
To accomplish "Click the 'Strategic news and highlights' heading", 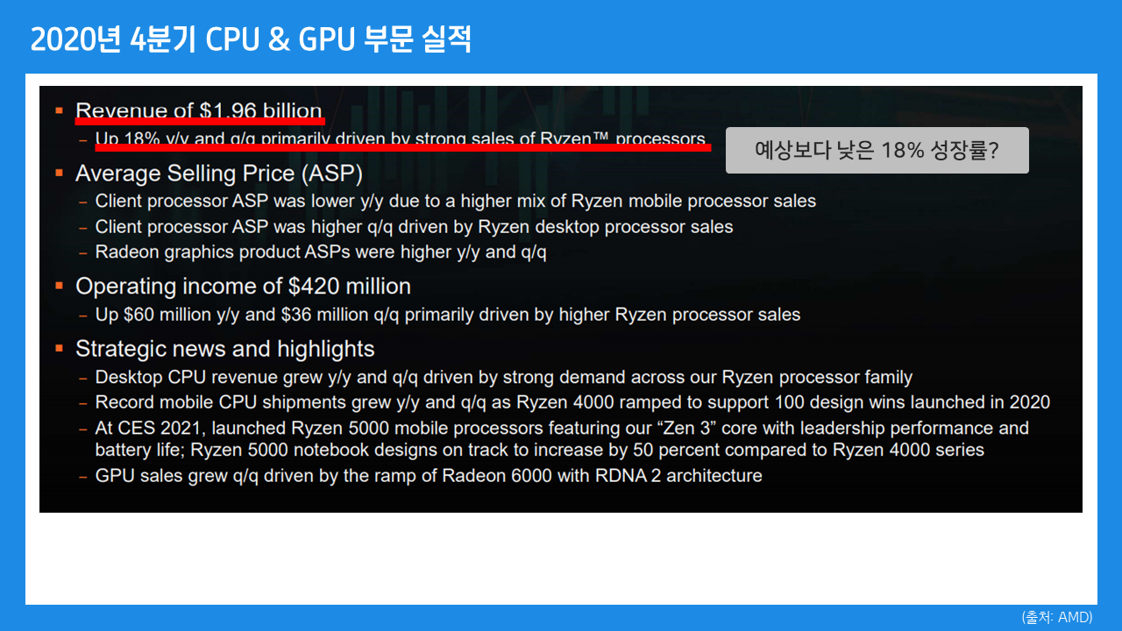I will 224,349.
